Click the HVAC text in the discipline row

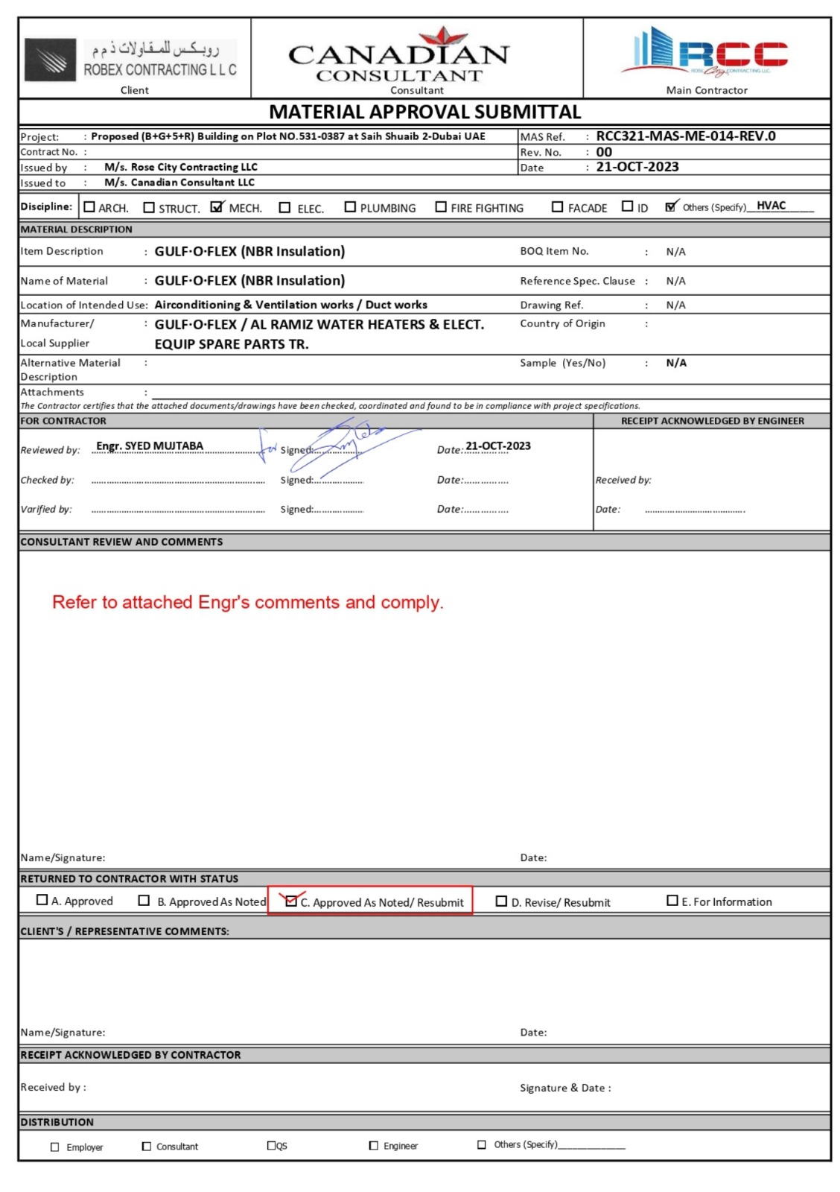(771, 206)
